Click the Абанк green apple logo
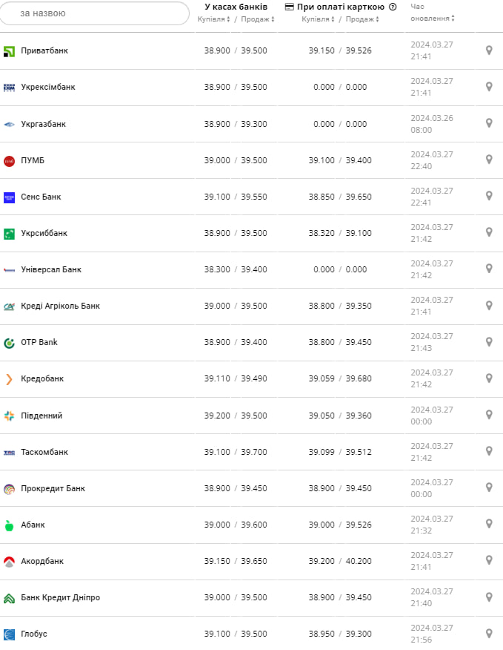 [x=9, y=525]
